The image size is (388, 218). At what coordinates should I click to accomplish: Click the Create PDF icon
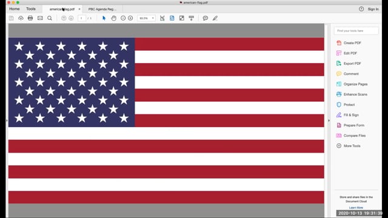click(339, 43)
